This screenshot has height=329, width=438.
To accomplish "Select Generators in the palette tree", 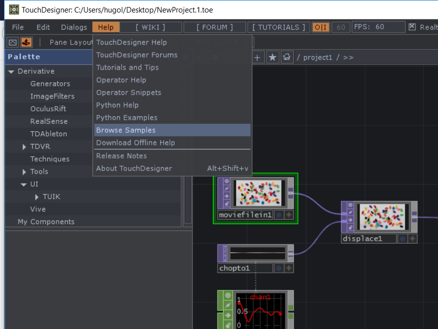I will [x=50, y=84].
